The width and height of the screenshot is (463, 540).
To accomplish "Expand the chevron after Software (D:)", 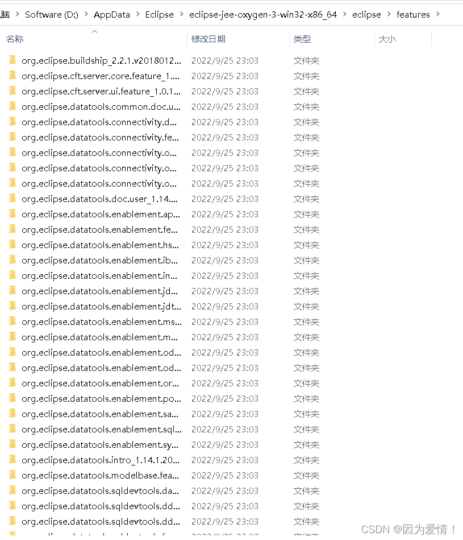I will [x=86, y=14].
